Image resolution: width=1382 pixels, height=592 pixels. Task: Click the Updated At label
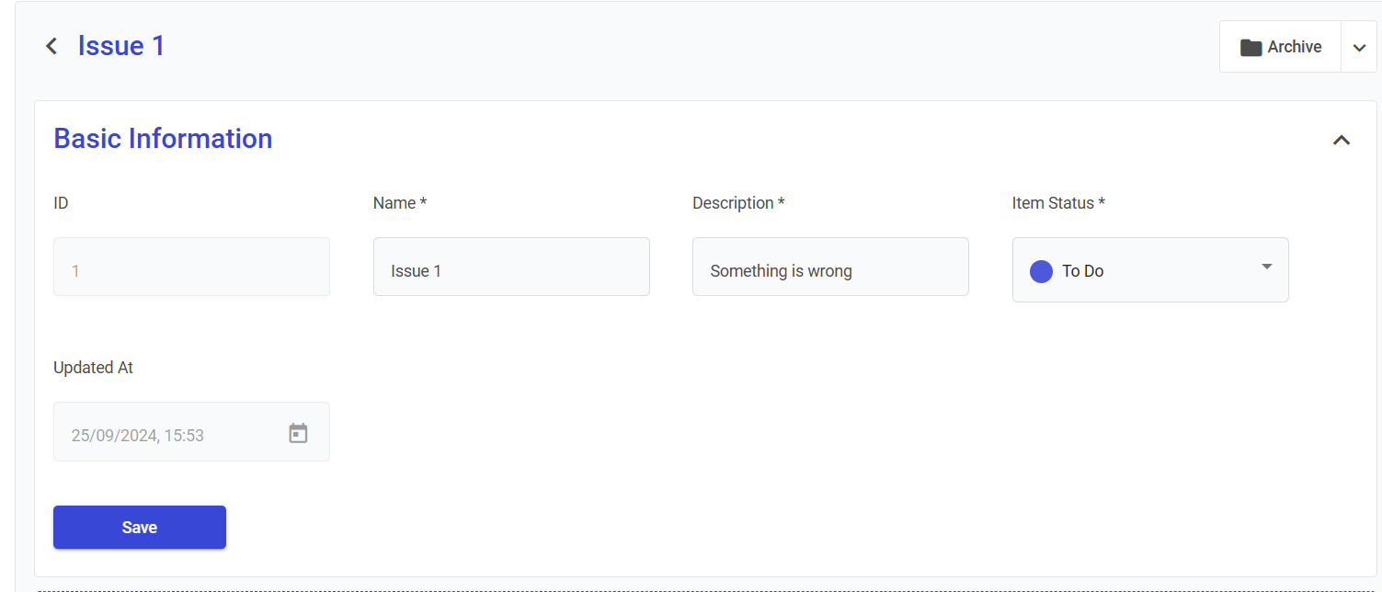pyautogui.click(x=93, y=368)
